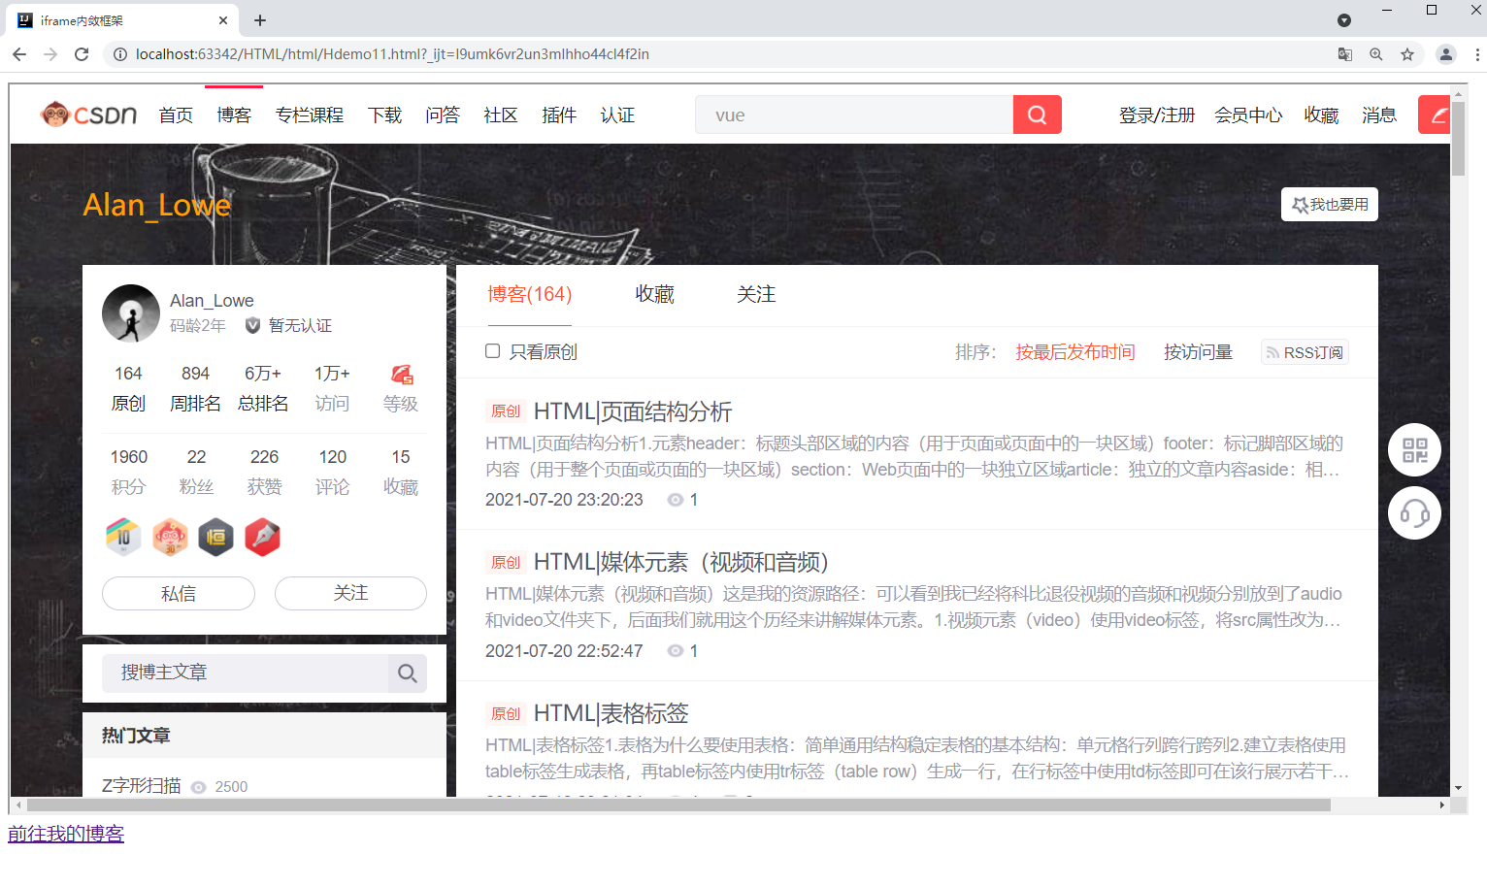Click the 22 粉丝 statistic

click(196, 472)
